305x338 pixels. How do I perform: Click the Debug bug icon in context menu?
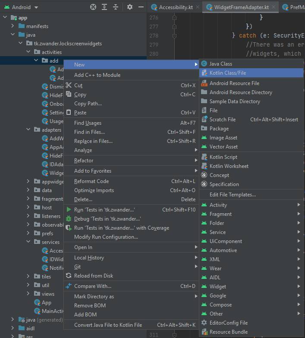click(x=69, y=218)
